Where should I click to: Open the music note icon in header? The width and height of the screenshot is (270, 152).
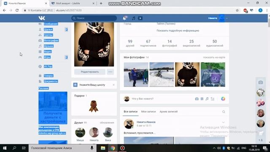coord(133,18)
